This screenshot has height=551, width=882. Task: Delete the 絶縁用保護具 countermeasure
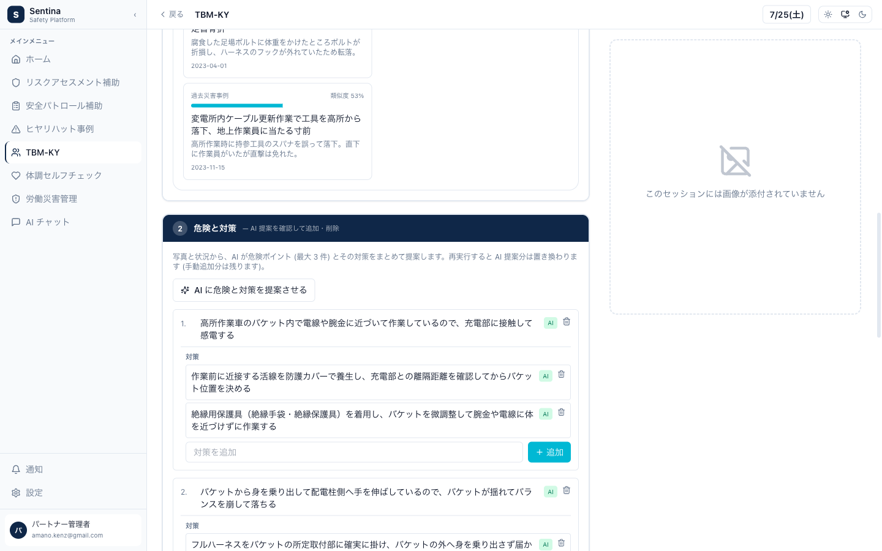(561, 413)
